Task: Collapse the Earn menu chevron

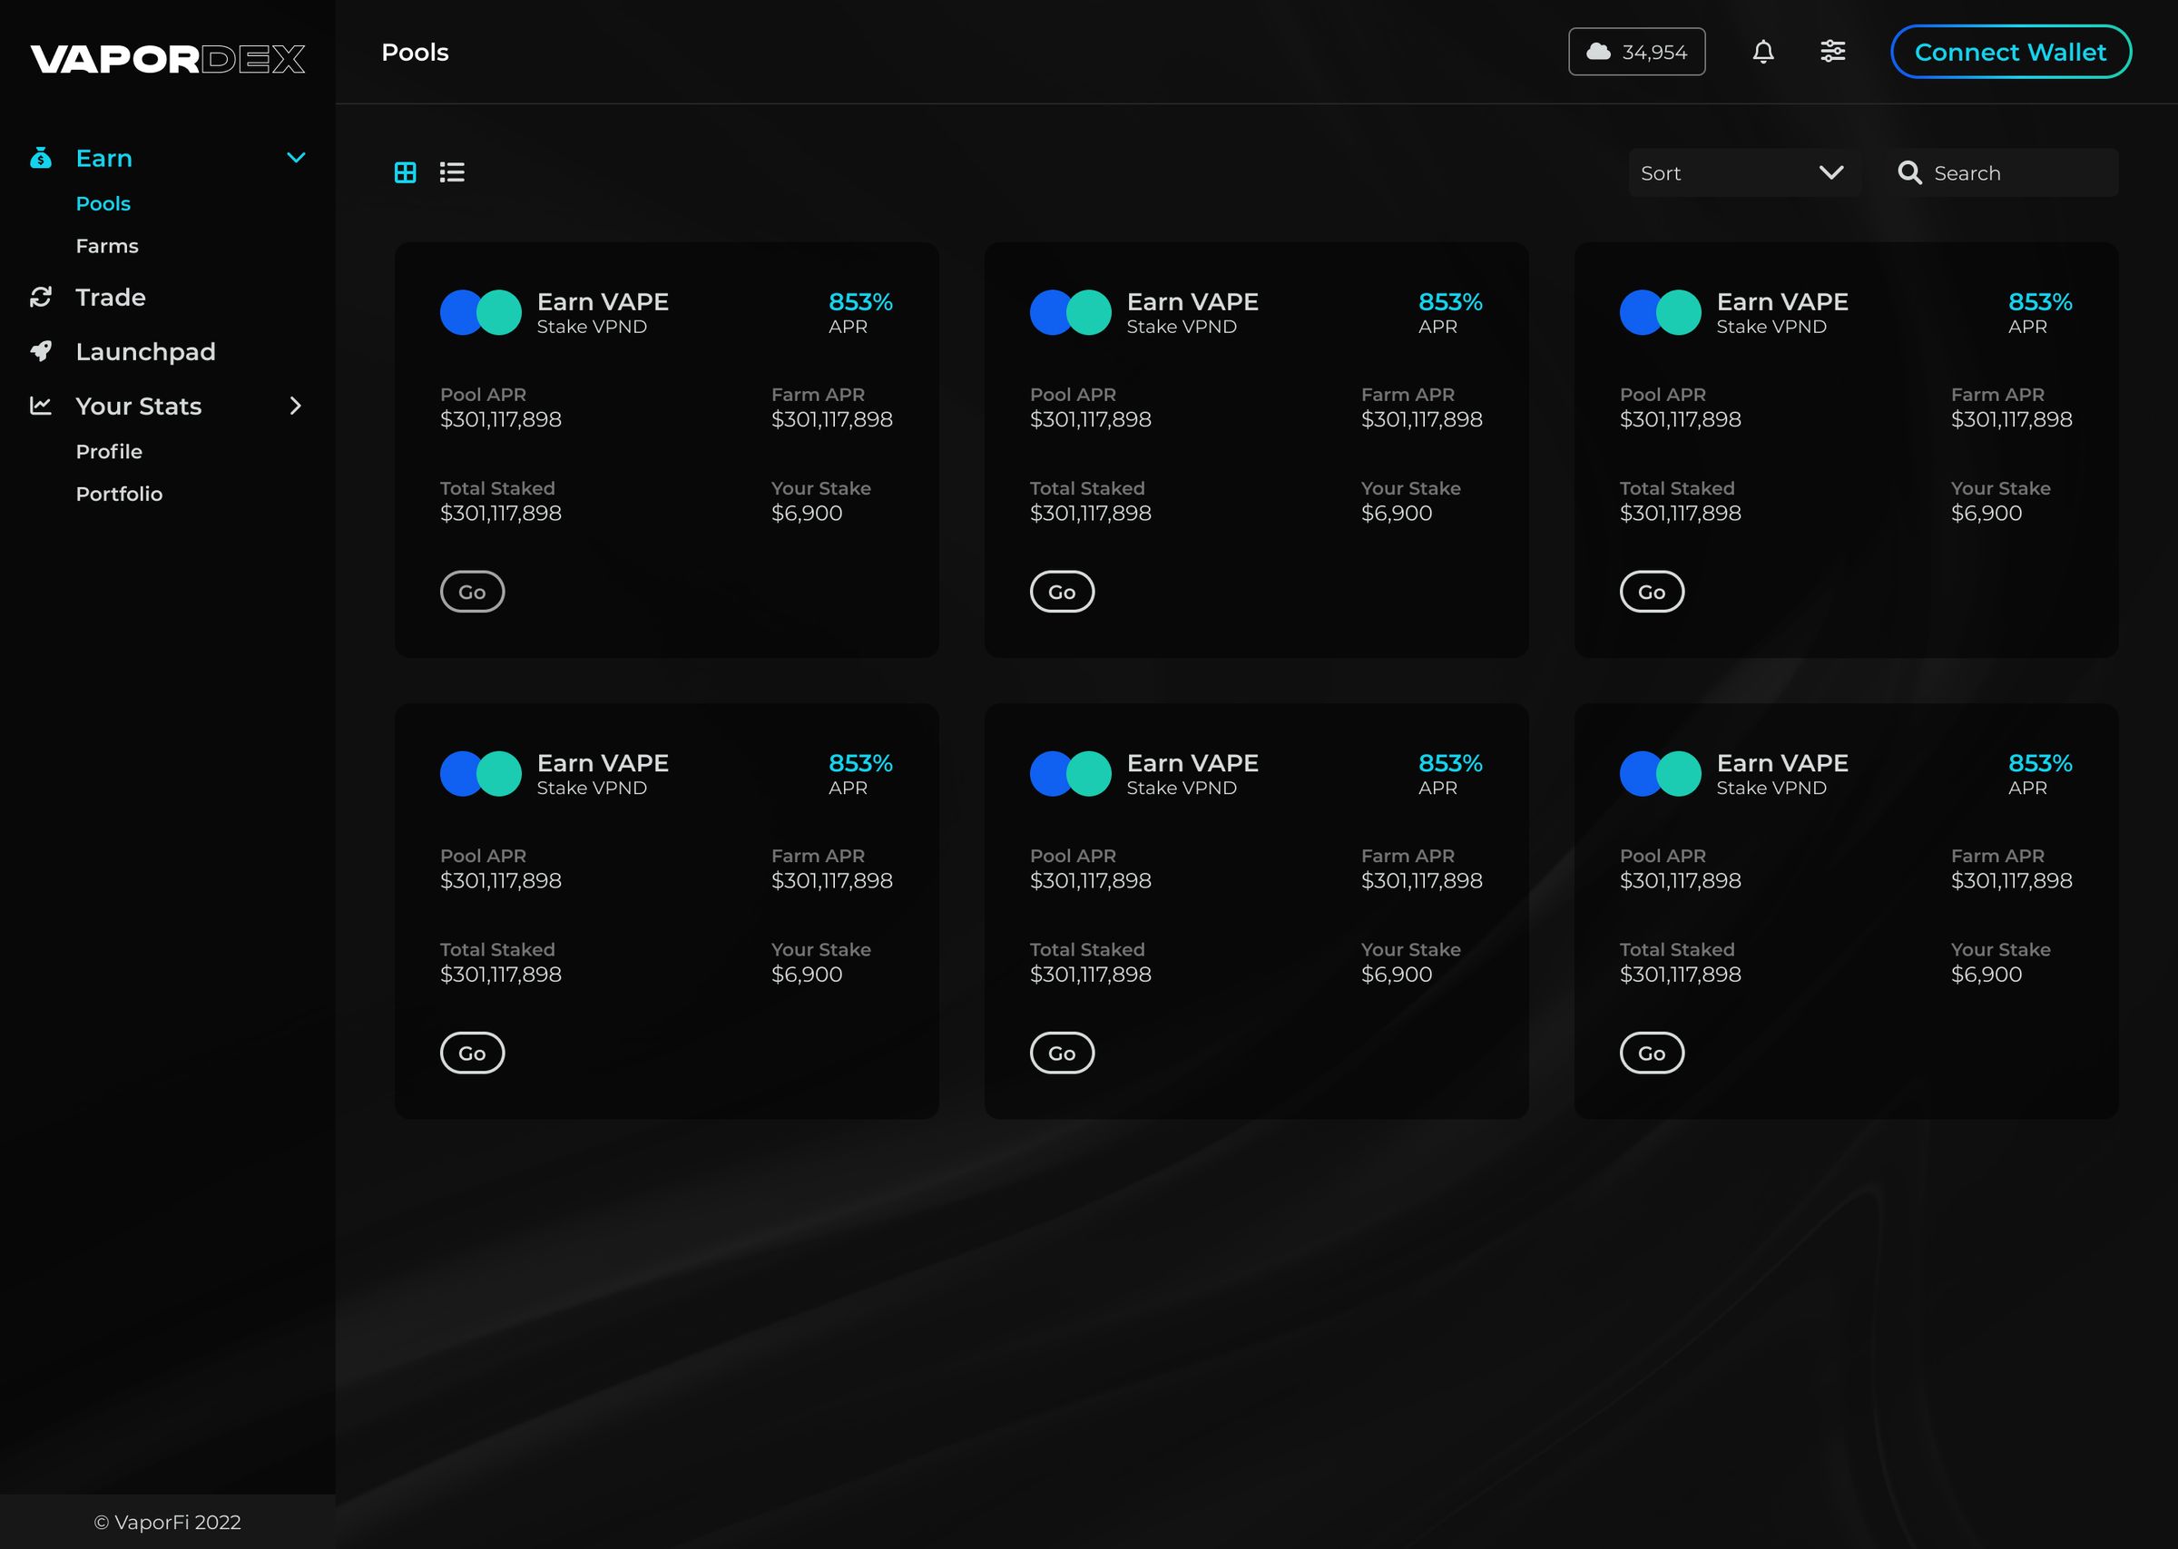Action: click(x=296, y=157)
